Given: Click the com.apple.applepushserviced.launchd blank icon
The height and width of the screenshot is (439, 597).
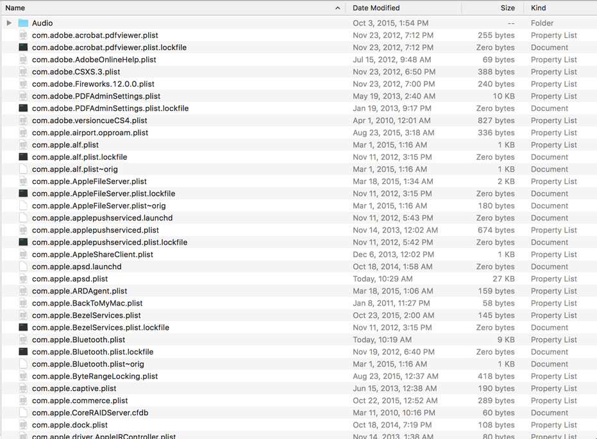Looking at the screenshot, I should 23,218.
